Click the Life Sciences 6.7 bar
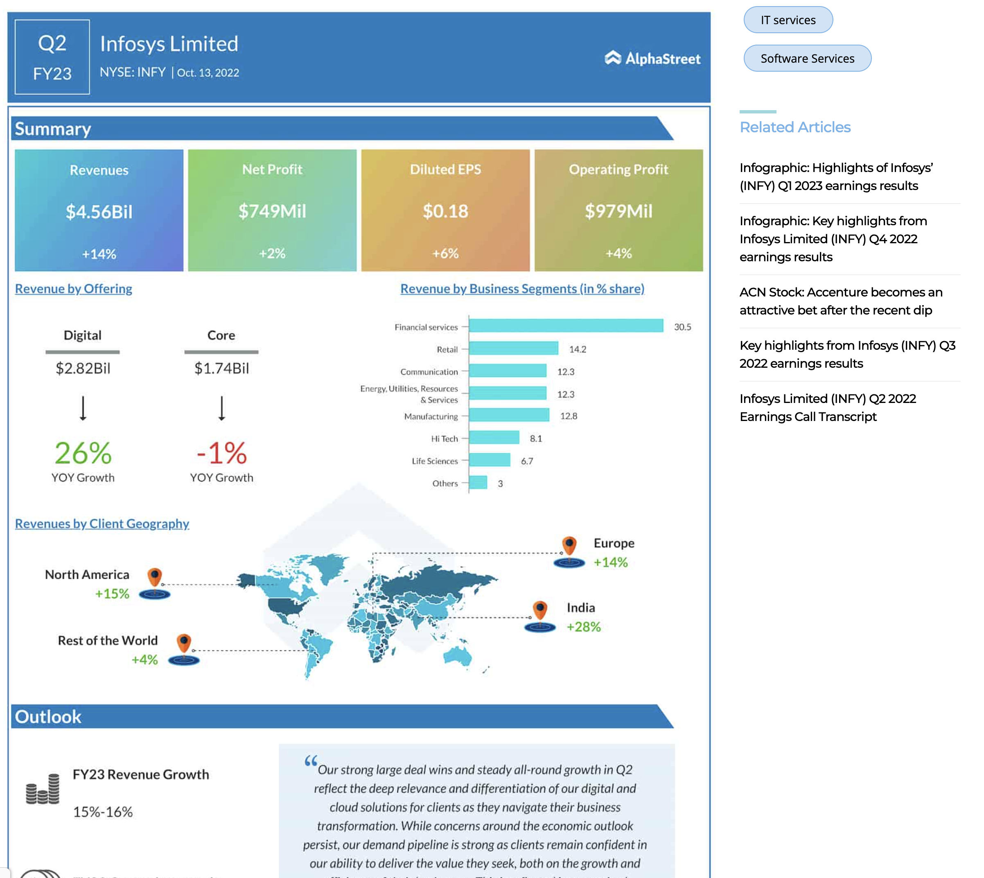Screen dimensions: 984x878 (x=490, y=460)
